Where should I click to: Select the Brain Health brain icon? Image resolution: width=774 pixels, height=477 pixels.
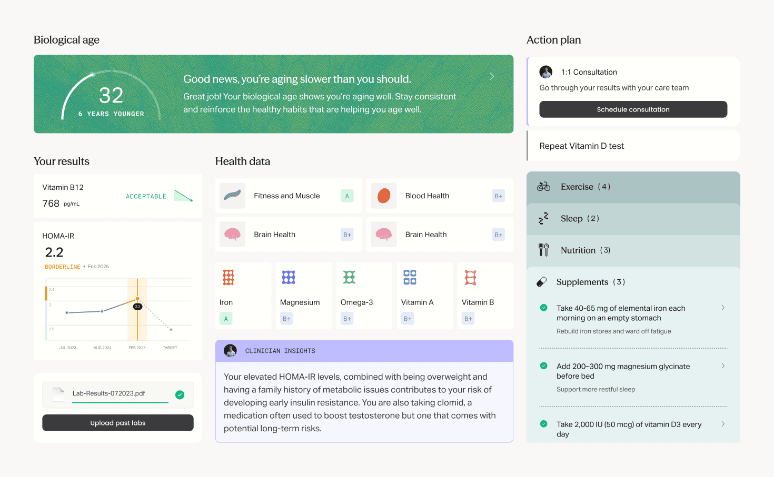232,234
